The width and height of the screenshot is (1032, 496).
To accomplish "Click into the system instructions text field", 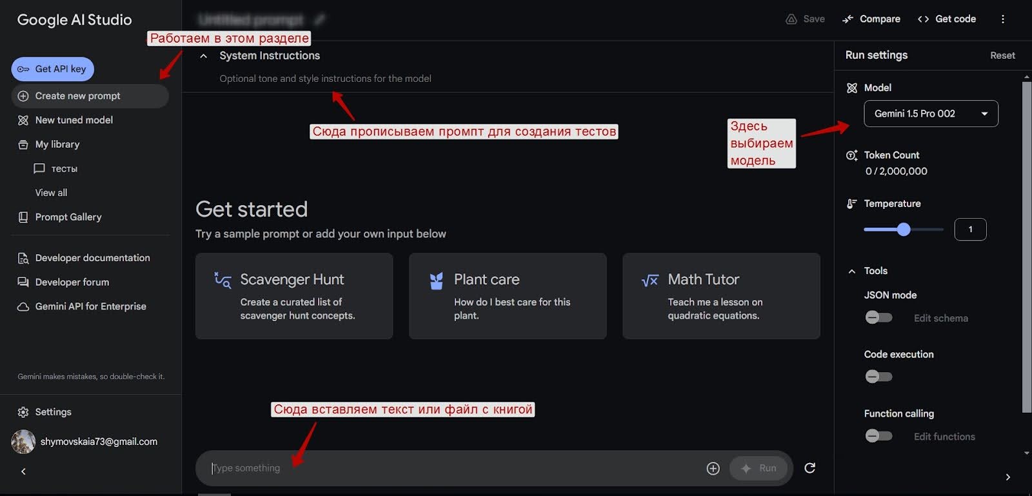I will (x=325, y=79).
